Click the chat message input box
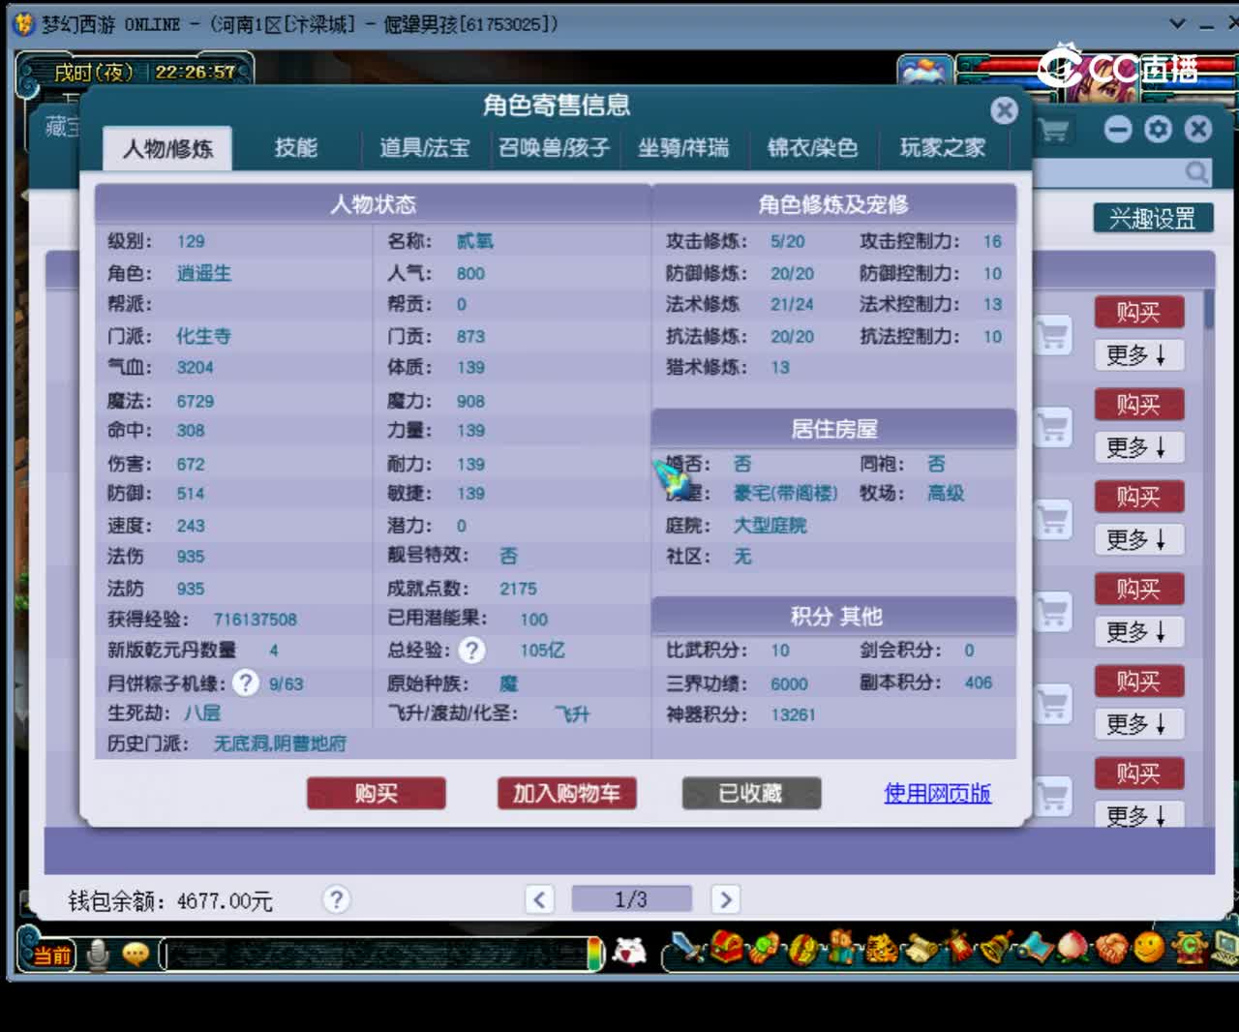Screen dimensions: 1239x1032 pyautogui.click(x=376, y=955)
